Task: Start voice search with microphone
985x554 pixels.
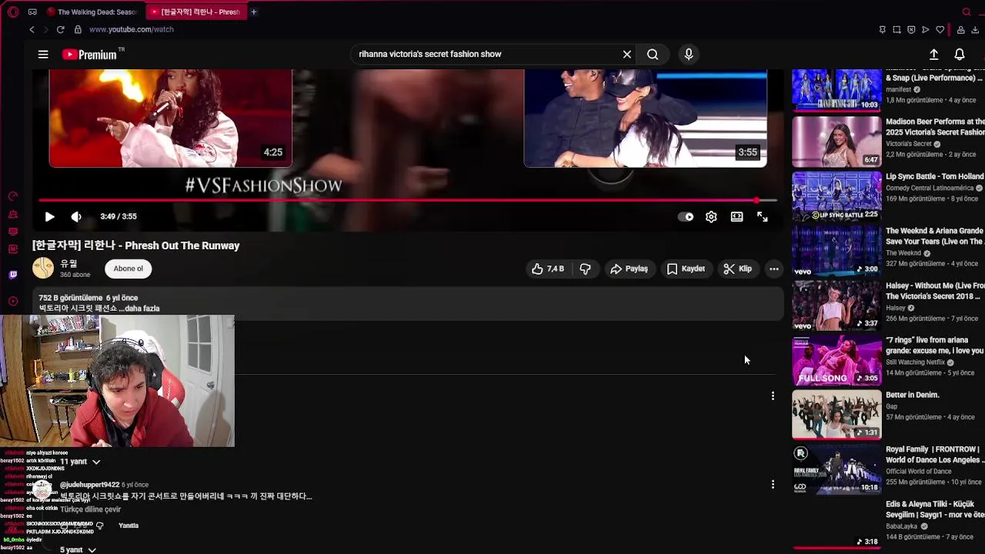Action: pyautogui.click(x=689, y=54)
